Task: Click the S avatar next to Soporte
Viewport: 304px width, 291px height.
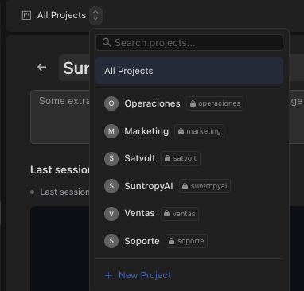Action: [111, 241]
